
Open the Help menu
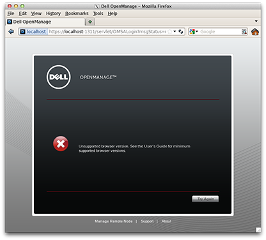113,13
